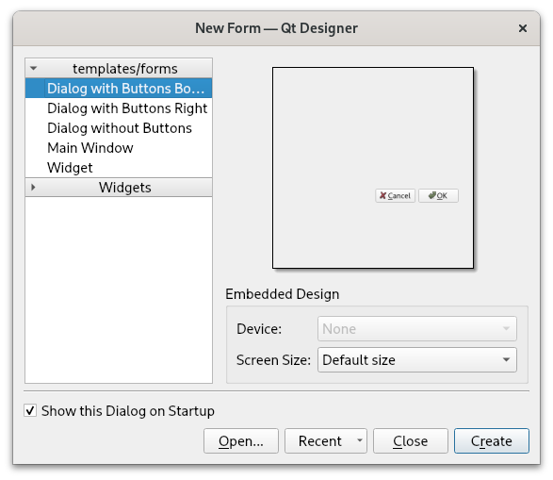Collapse the templates/forms tree arrow

34,68
